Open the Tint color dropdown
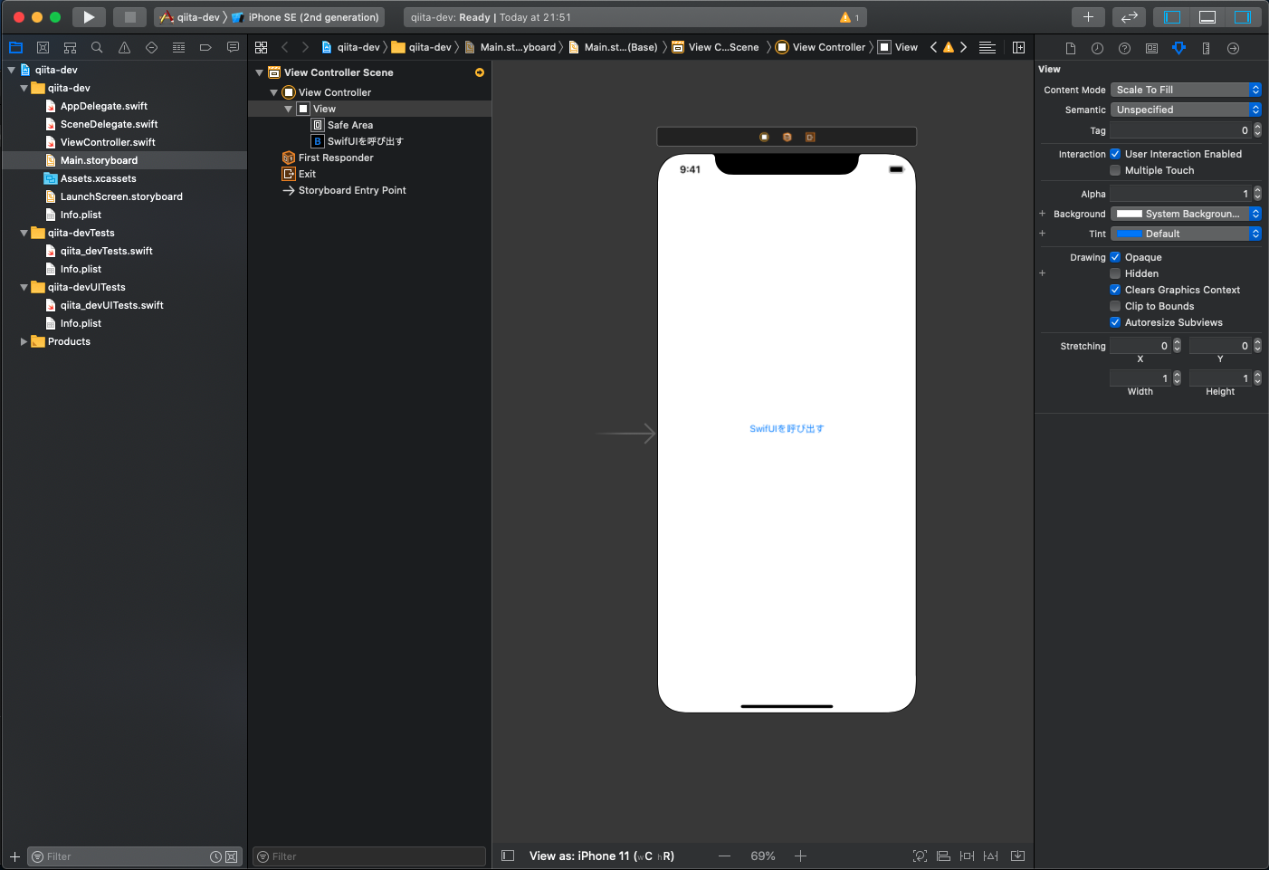The image size is (1269, 870). 1186,234
